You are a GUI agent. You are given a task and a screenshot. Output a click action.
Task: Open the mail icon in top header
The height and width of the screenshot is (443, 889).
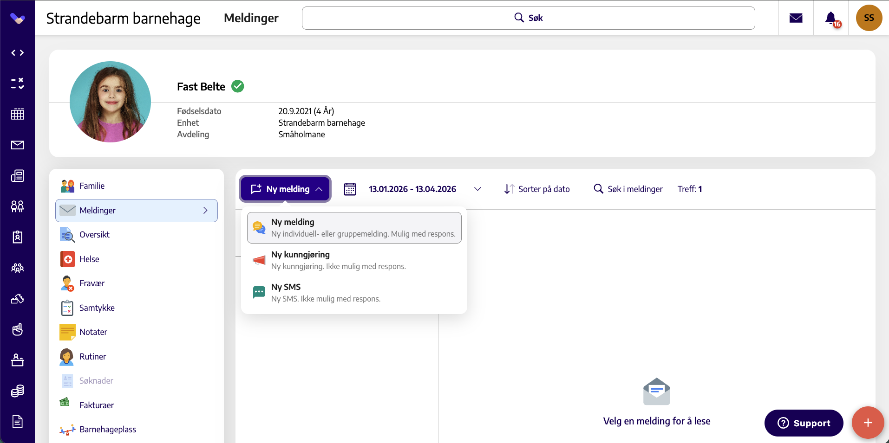(x=796, y=18)
